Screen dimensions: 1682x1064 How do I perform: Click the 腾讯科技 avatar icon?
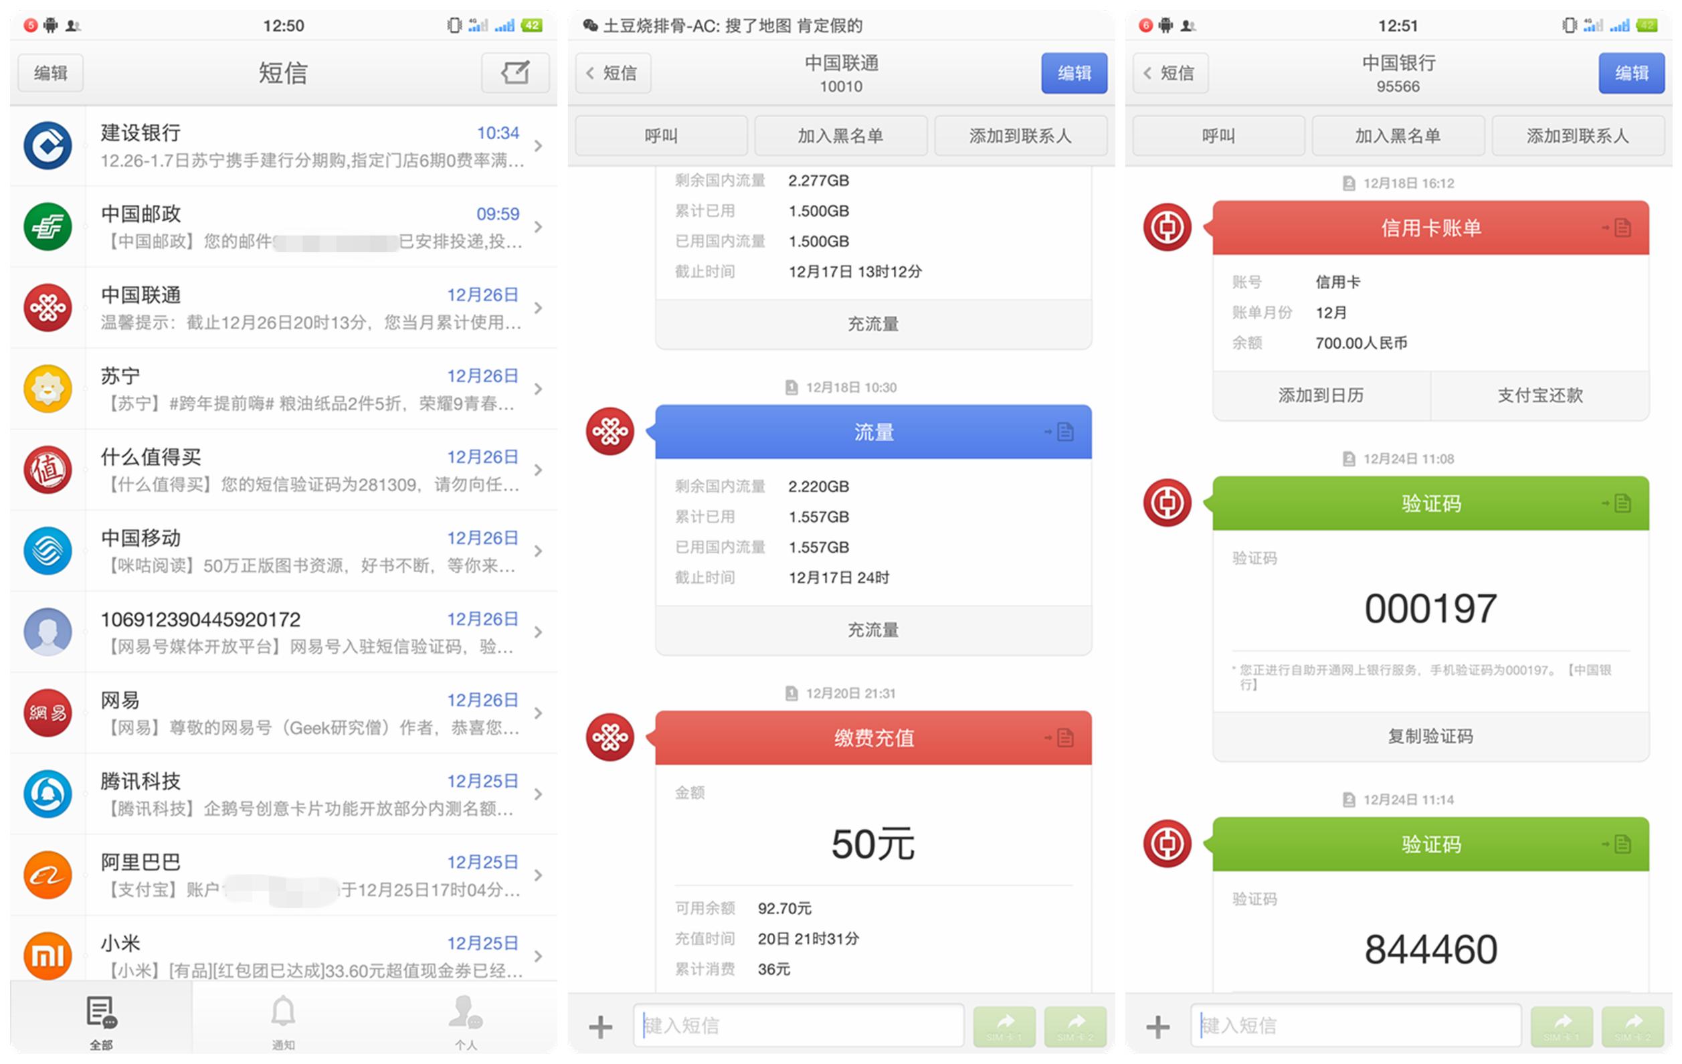(x=47, y=794)
